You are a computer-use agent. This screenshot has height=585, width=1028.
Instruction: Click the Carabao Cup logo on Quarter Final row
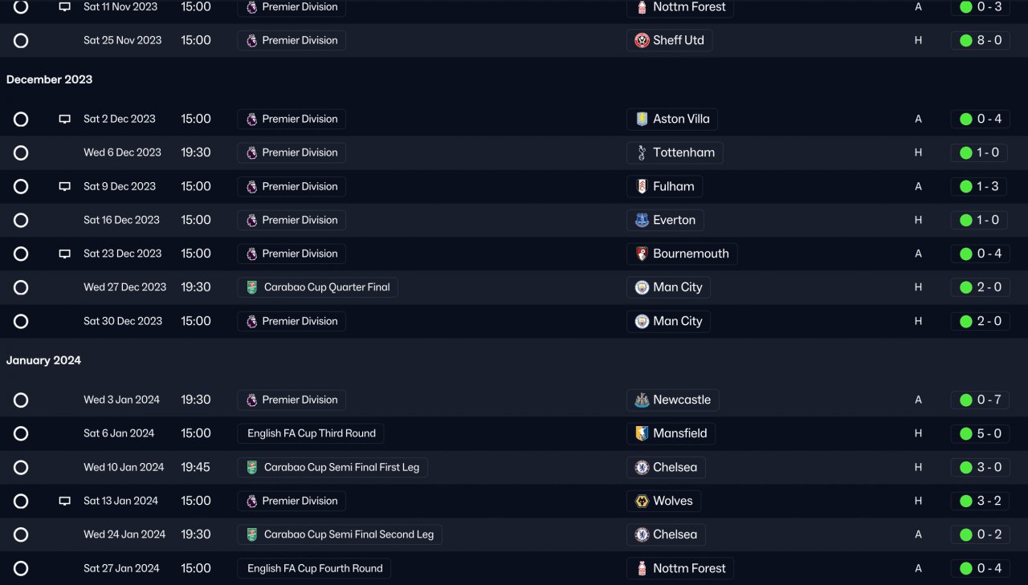[252, 287]
